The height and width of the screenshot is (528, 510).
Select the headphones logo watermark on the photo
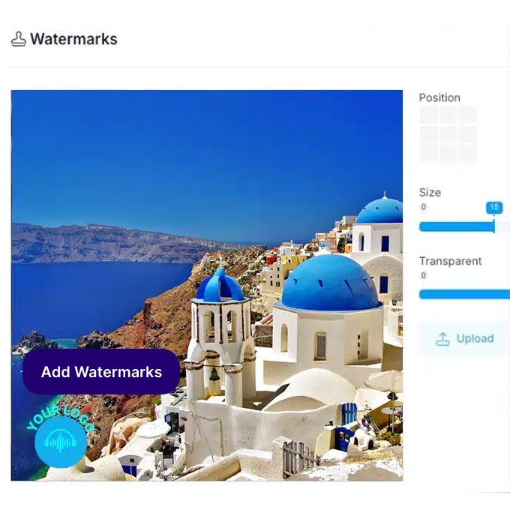point(61,442)
